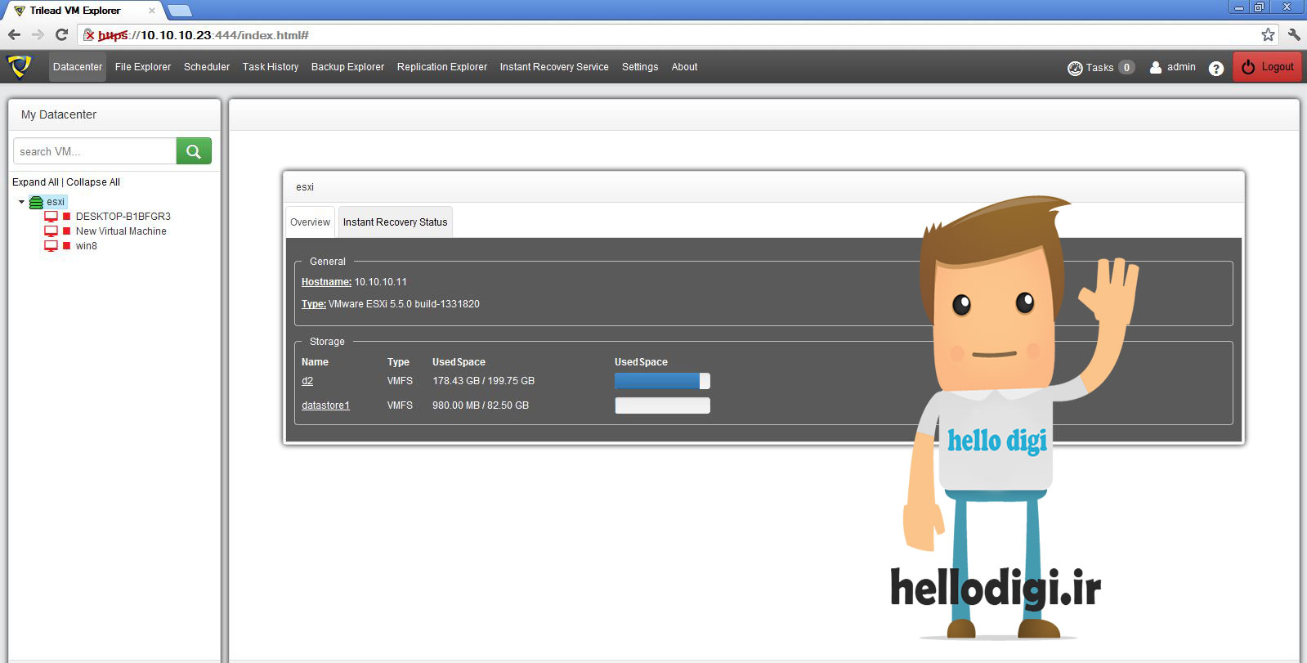
Task: Click the 178.43 GB / 199.75 GB value
Action: click(x=483, y=381)
